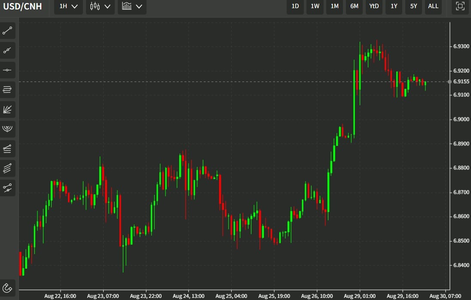Select the trend line drawing tool

tap(7, 30)
